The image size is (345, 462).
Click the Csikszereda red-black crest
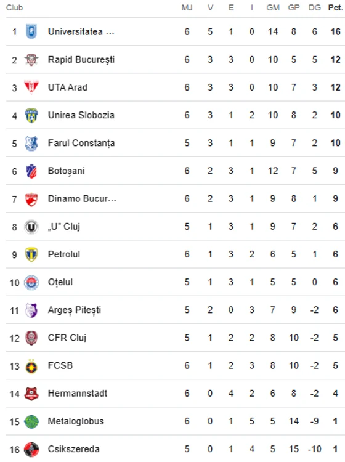(x=31, y=449)
